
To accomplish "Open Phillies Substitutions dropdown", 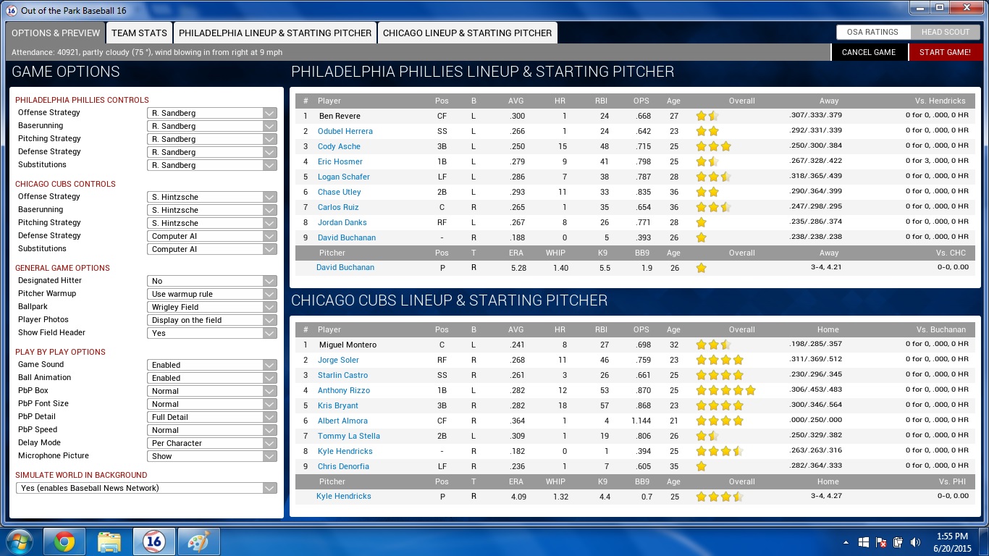I will click(212, 165).
